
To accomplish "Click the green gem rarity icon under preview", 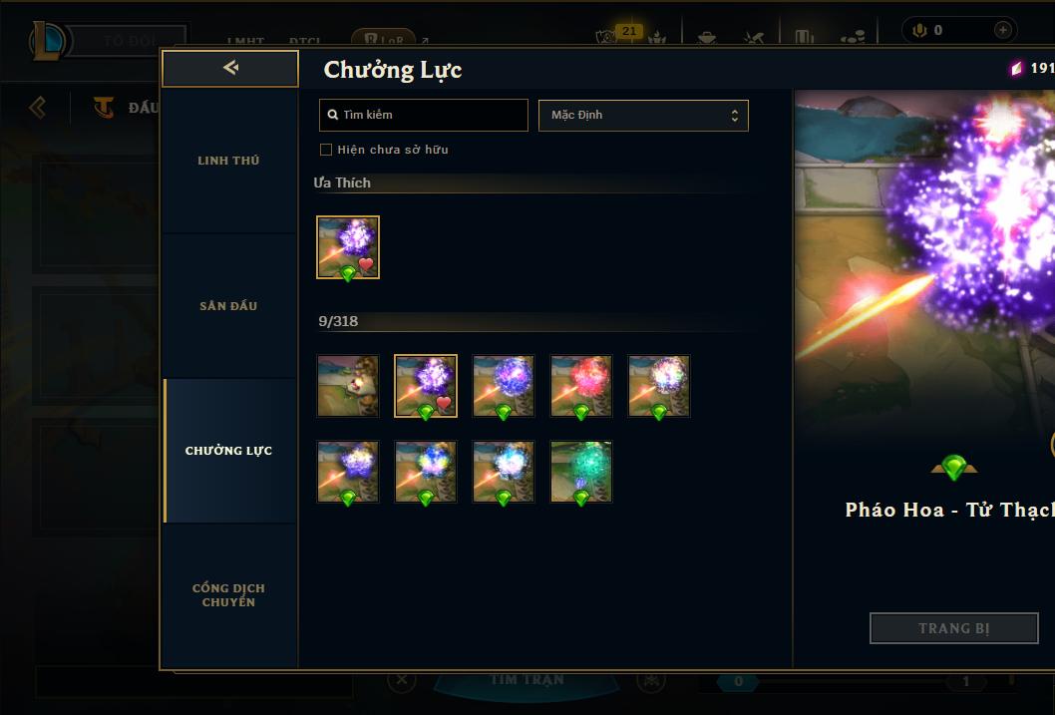I will pos(954,467).
